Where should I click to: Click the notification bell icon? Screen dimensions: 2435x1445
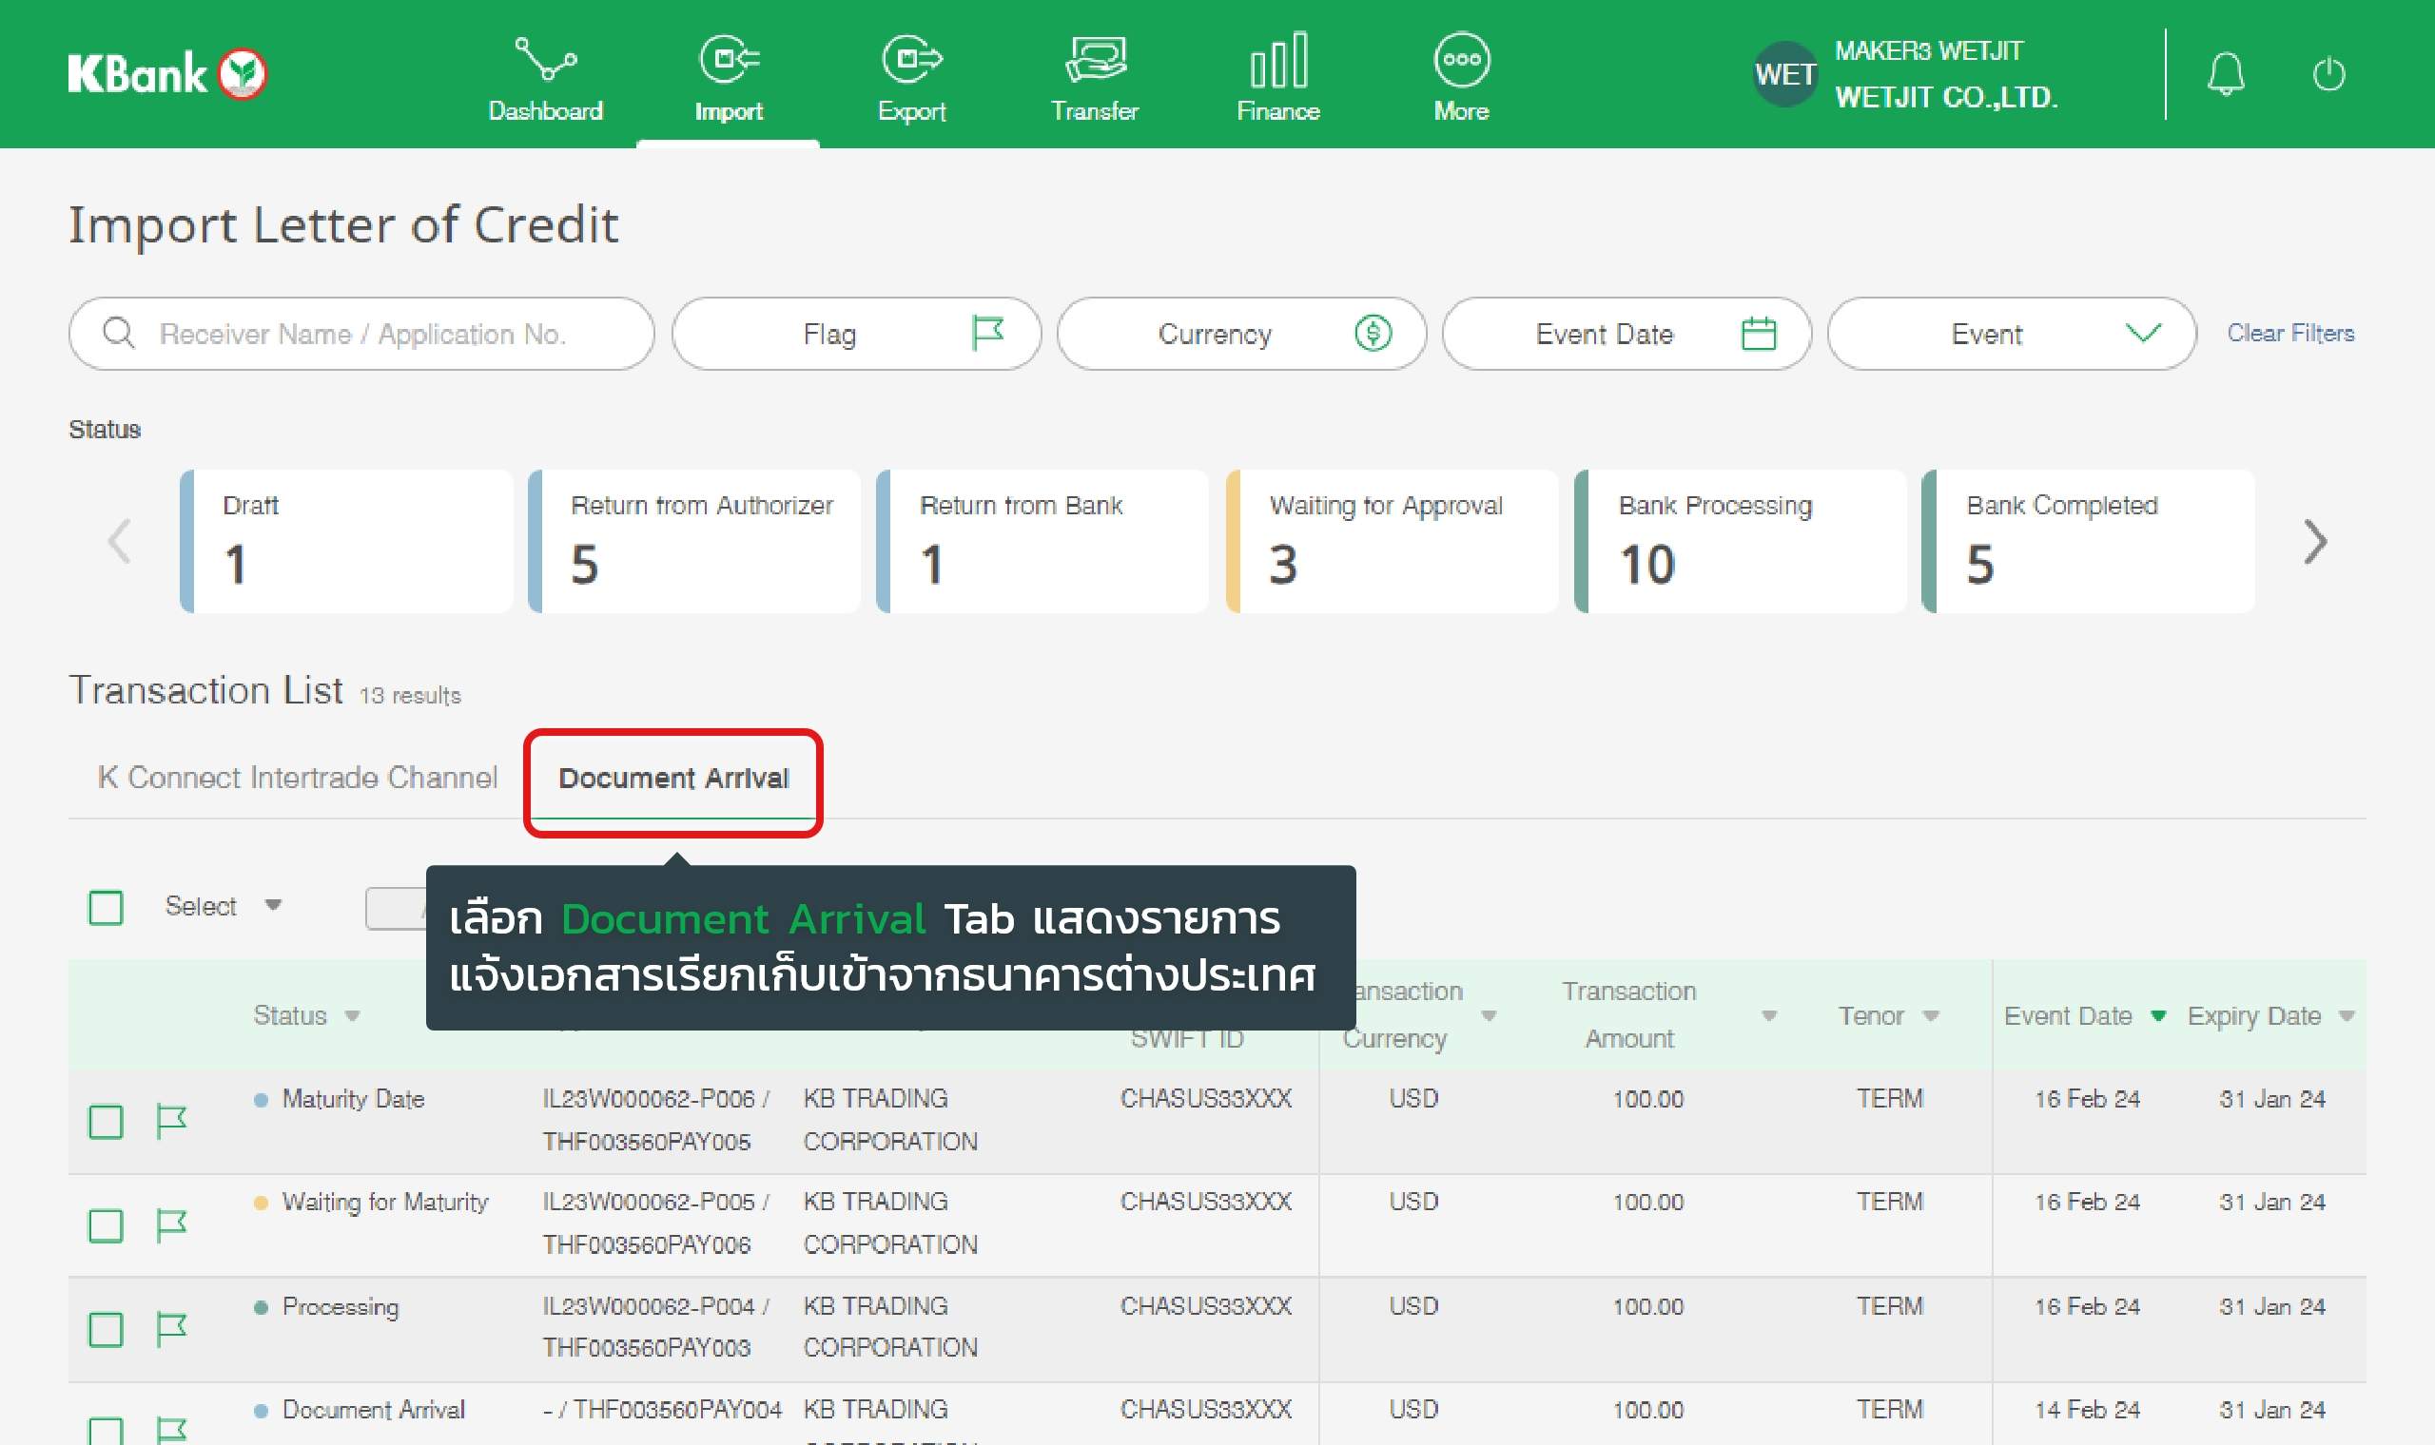coord(2226,74)
